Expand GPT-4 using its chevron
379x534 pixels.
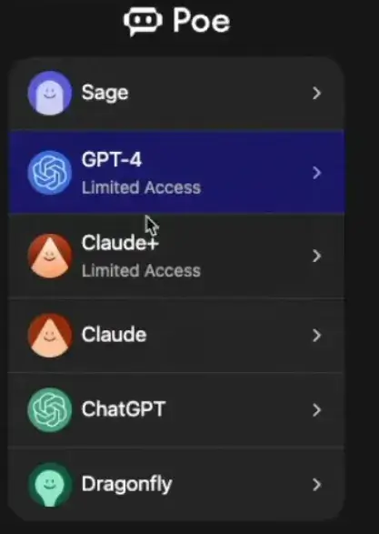pyautogui.click(x=316, y=173)
